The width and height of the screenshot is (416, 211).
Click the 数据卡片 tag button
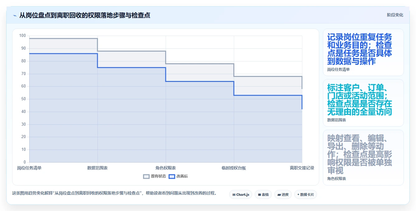pyautogui.click(x=305, y=195)
